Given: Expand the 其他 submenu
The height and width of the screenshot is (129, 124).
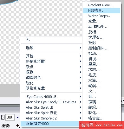Looking at the screenshot, I should (x=51, y=56).
